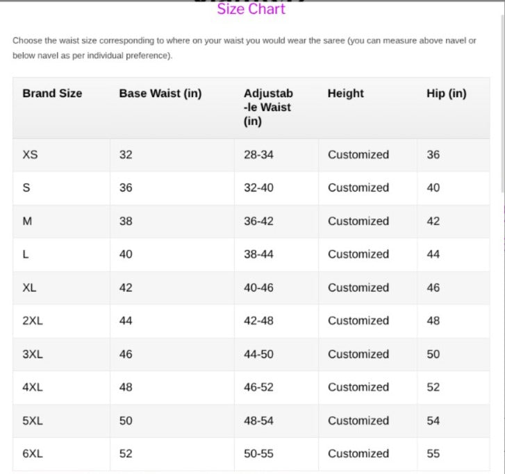Click hip value 46 in XL row

pos(433,288)
